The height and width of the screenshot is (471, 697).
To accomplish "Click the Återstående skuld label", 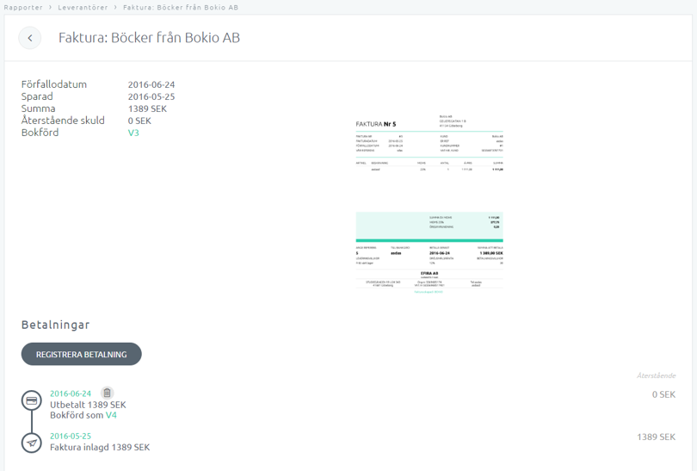I will pyautogui.click(x=62, y=121).
